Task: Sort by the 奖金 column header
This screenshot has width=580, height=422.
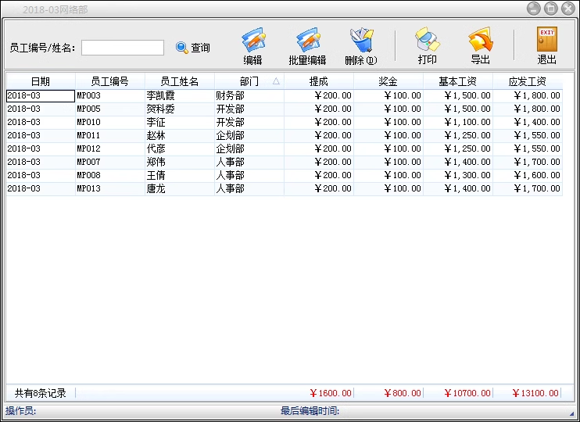Action: tap(388, 81)
